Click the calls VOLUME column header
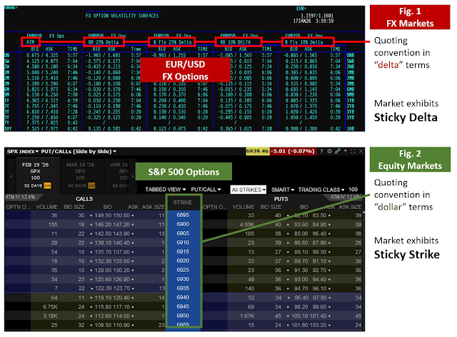 [x=46, y=207]
